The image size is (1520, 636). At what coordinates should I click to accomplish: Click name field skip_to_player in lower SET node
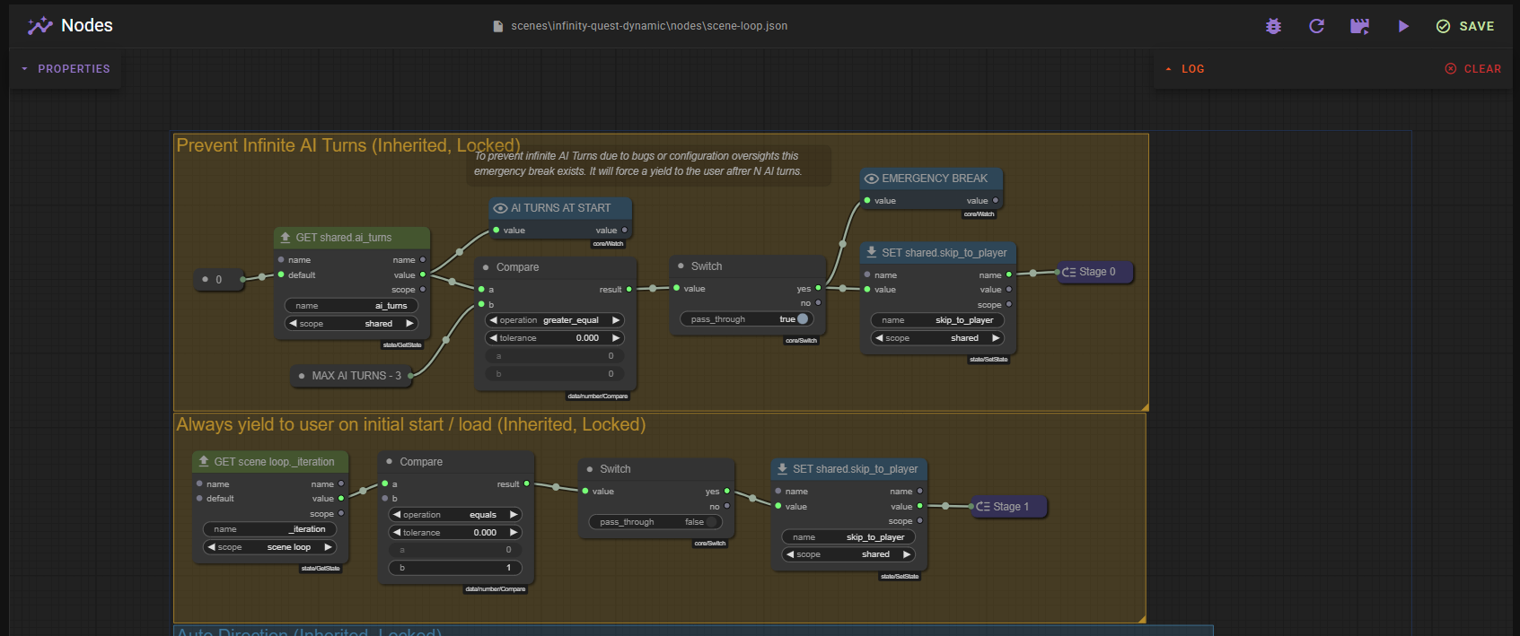[x=848, y=537]
